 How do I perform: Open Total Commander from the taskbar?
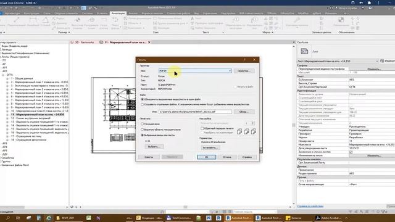180,218
